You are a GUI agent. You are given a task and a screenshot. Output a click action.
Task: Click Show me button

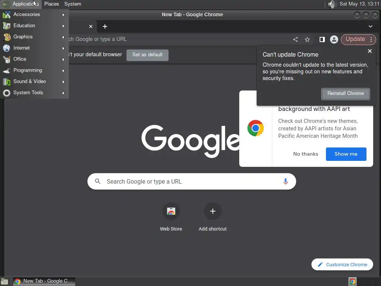pos(346,154)
